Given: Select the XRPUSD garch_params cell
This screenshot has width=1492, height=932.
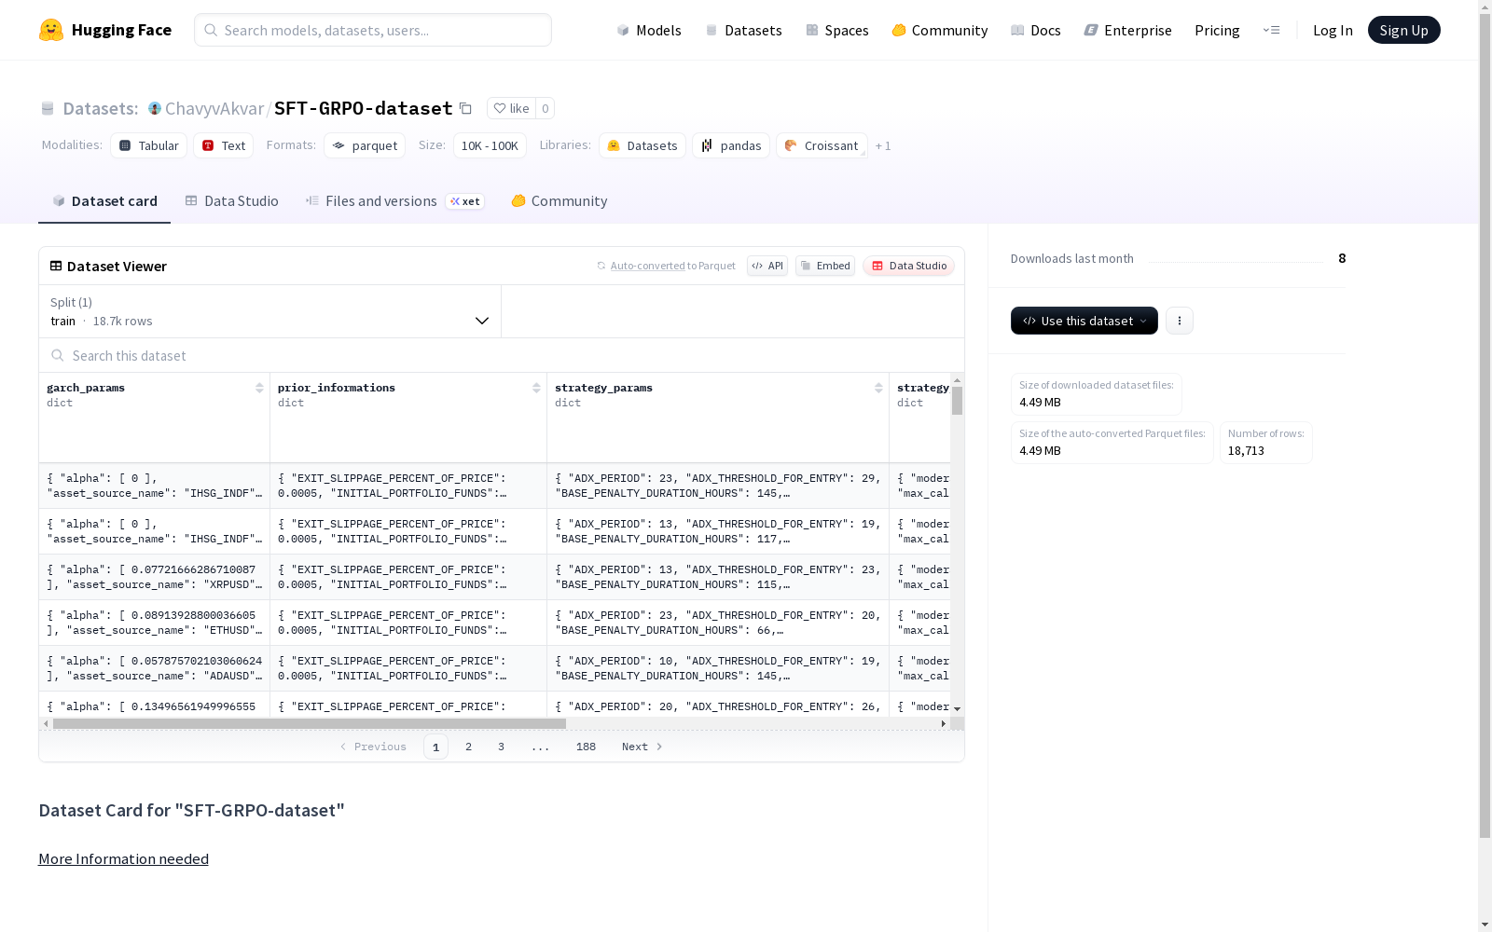Looking at the screenshot, I should [x=155, y=577].
